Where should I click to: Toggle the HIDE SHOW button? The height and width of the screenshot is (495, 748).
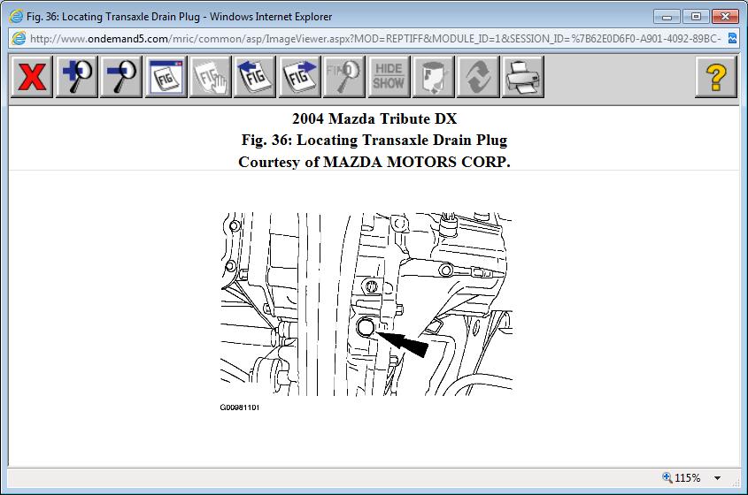(x=389, y=77)
